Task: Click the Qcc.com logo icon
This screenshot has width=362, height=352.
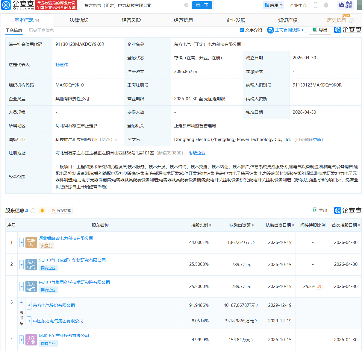Action: click(6, 5)
